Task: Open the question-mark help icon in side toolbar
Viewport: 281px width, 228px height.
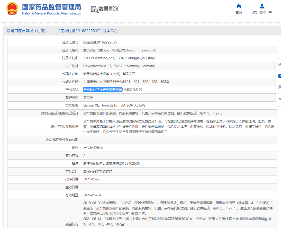Action: point(279,76)
